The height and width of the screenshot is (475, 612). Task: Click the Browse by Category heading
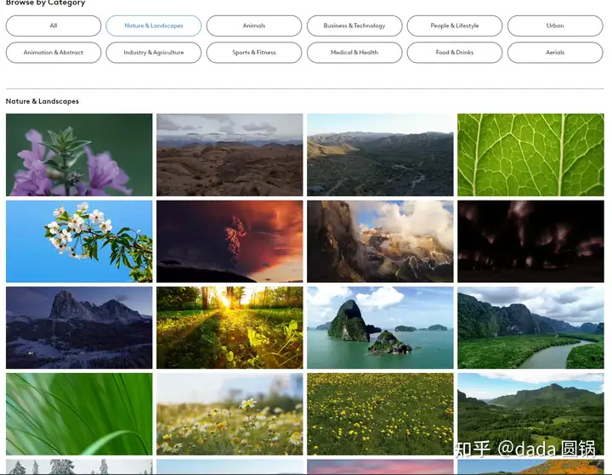[45, 3]
